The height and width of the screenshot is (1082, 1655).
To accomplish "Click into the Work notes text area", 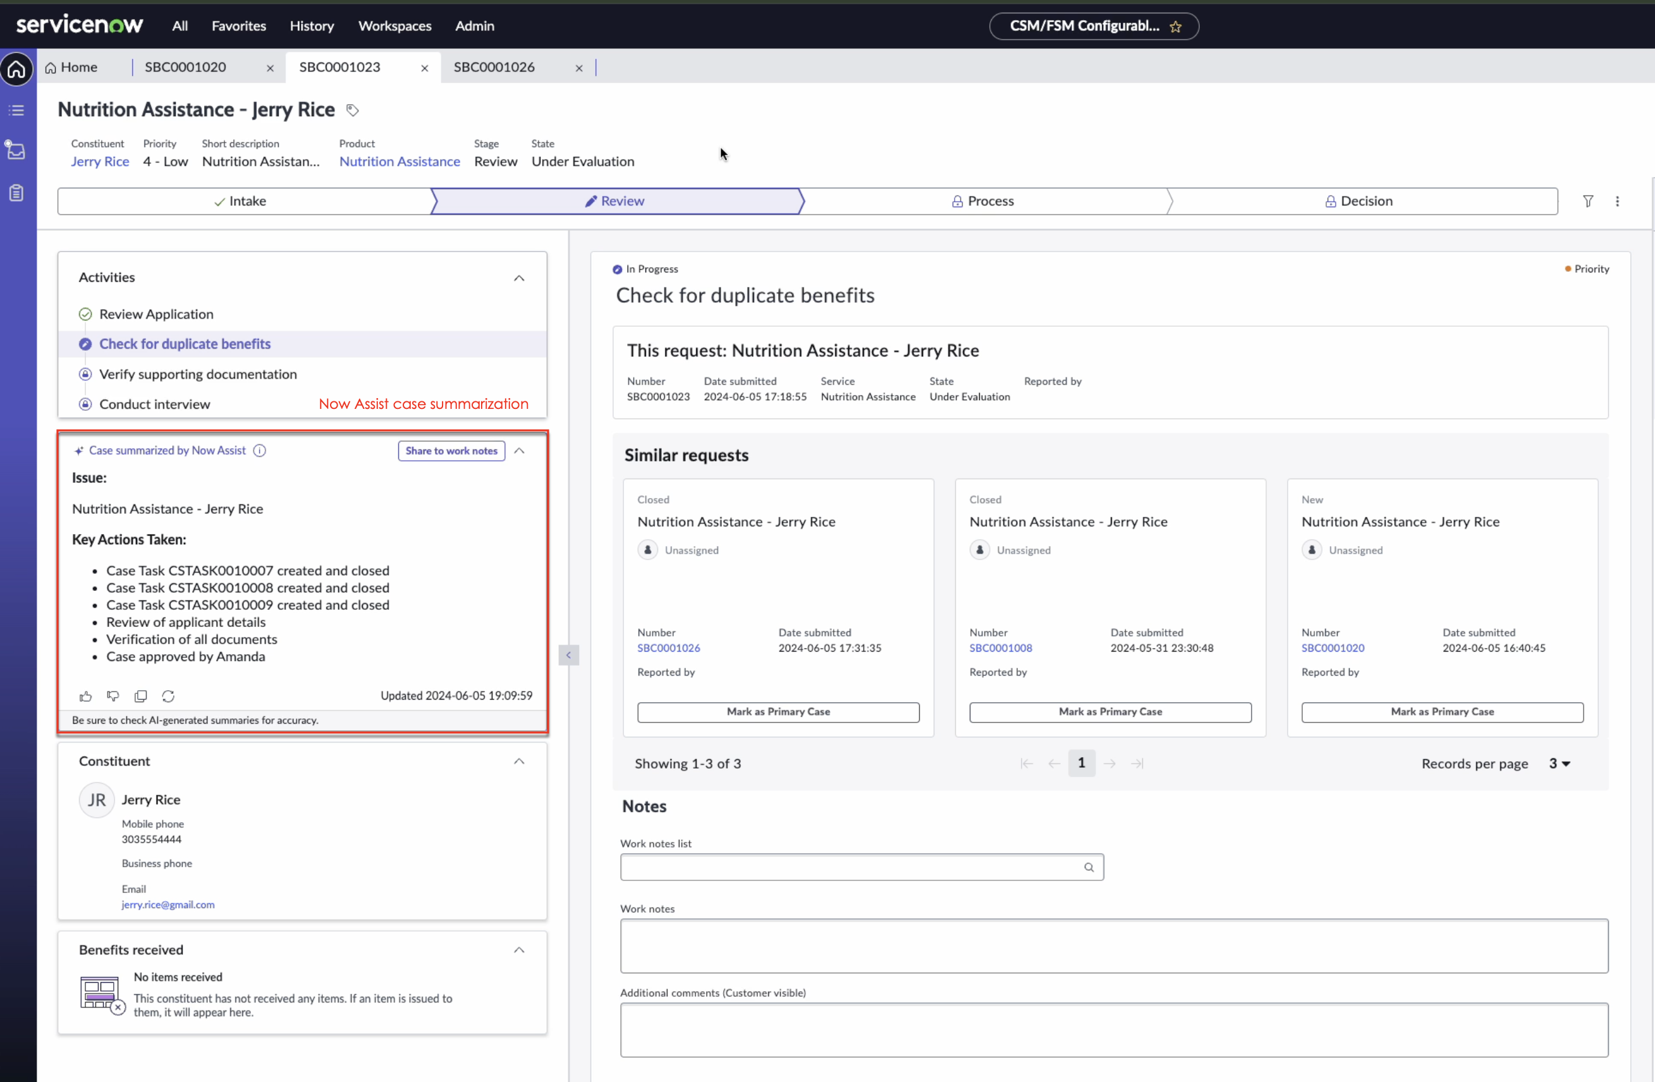I will pyautogui.click(x=1114, y=945).
